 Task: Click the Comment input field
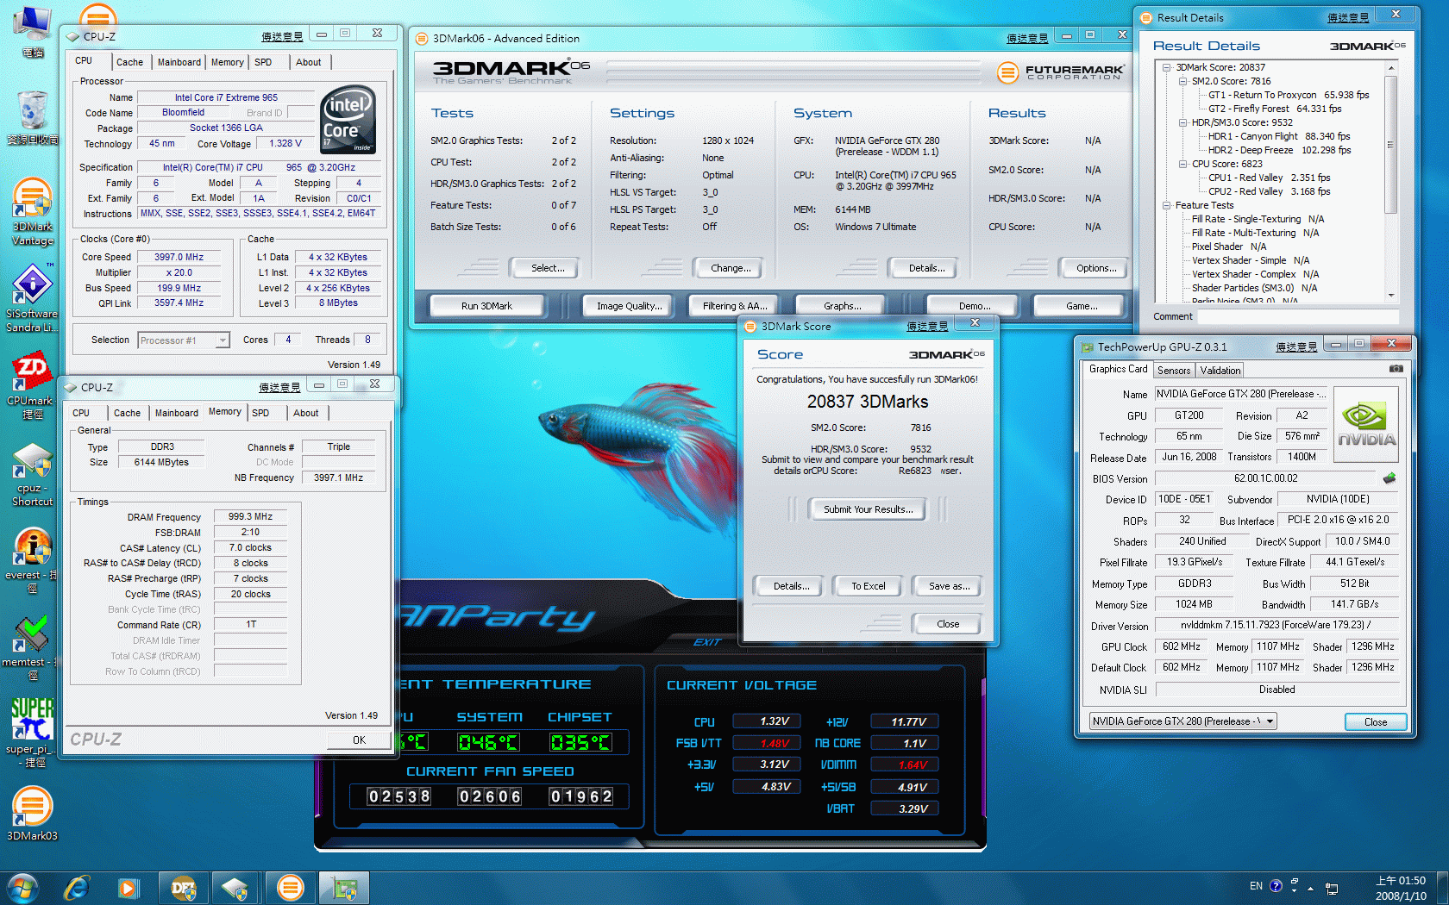tap(1299, 317)
